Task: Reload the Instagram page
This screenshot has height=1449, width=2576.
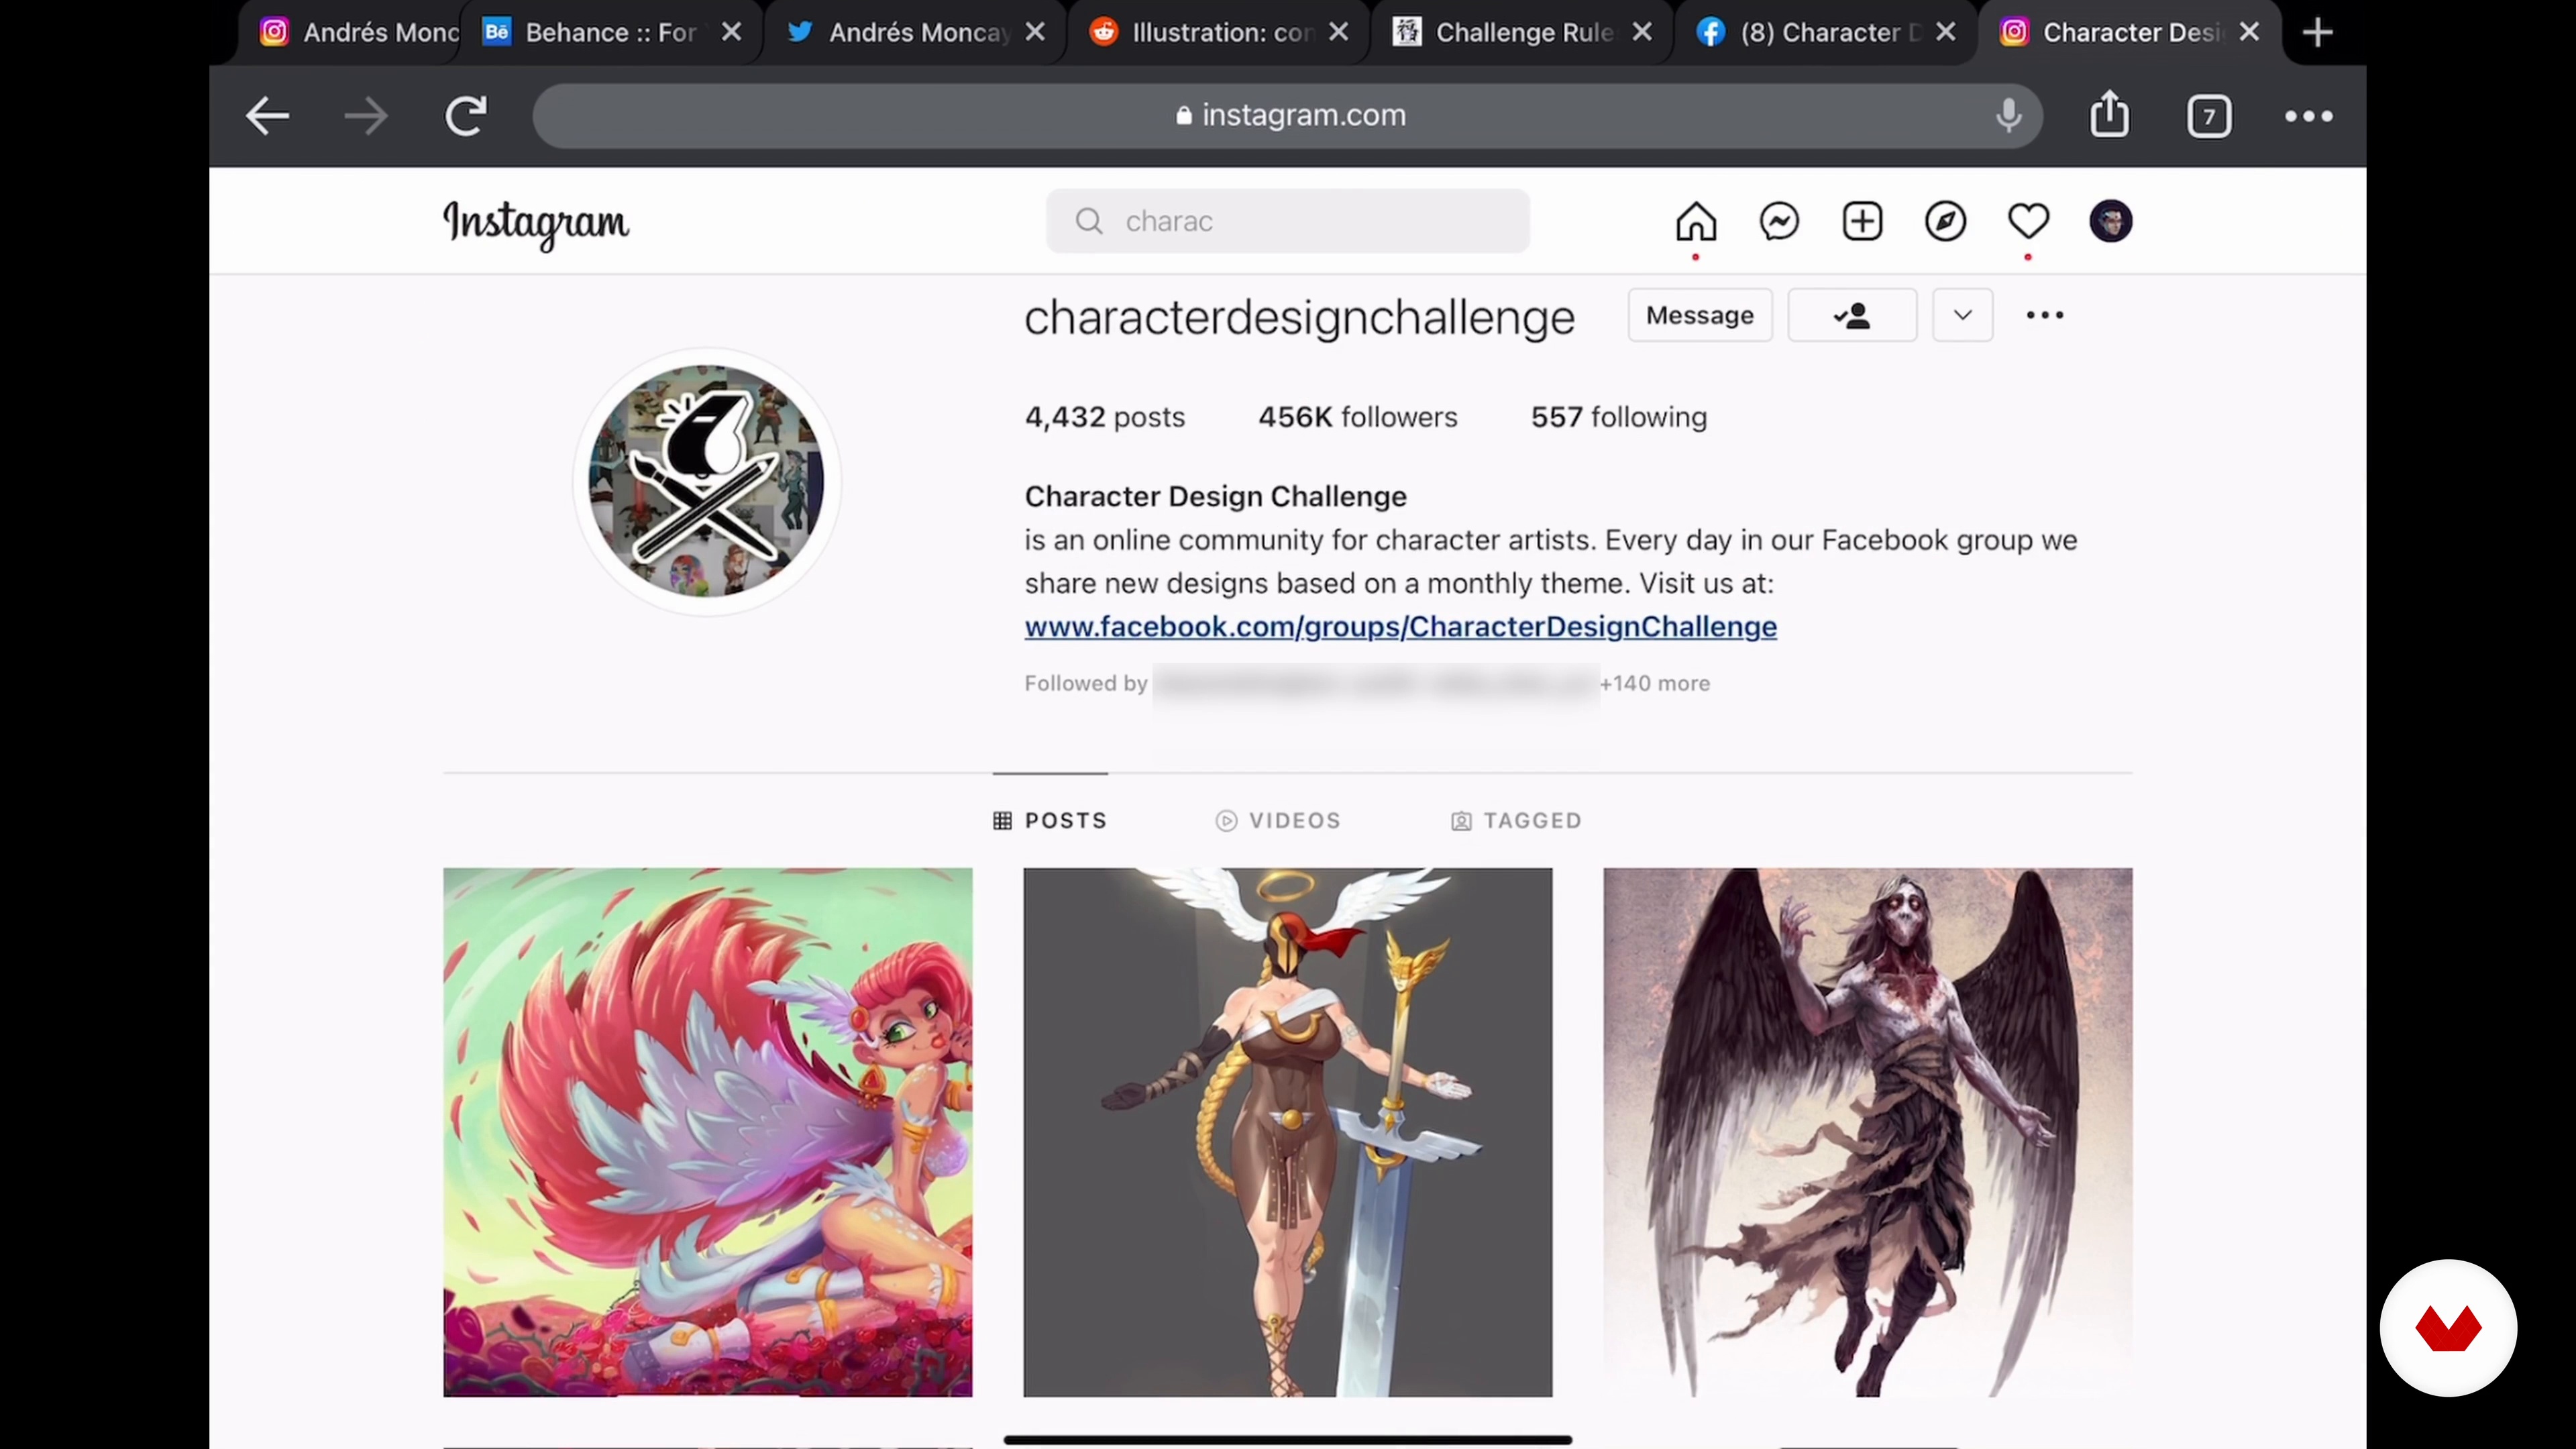Action: (465, 116)
